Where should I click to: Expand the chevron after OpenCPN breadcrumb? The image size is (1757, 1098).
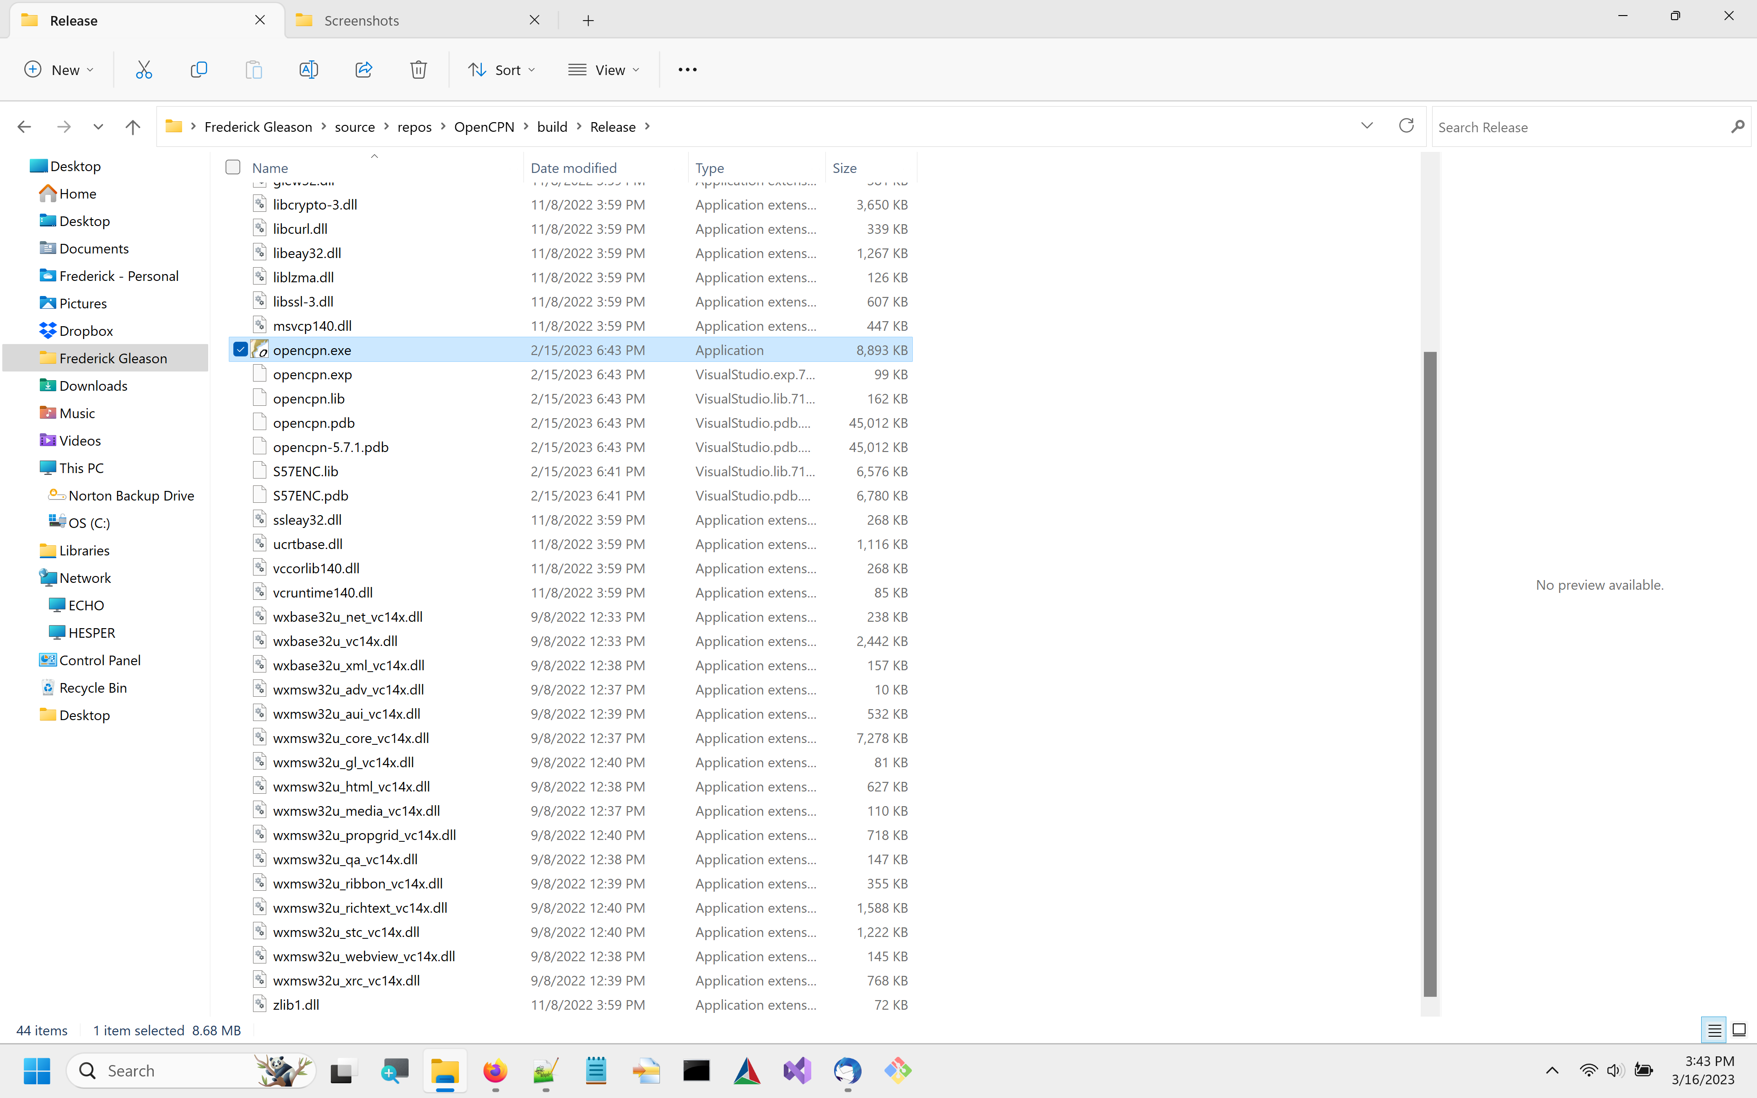click(x=526, y=126)
